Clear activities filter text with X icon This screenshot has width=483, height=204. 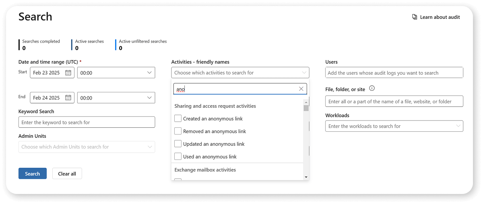tap(301, 89)
